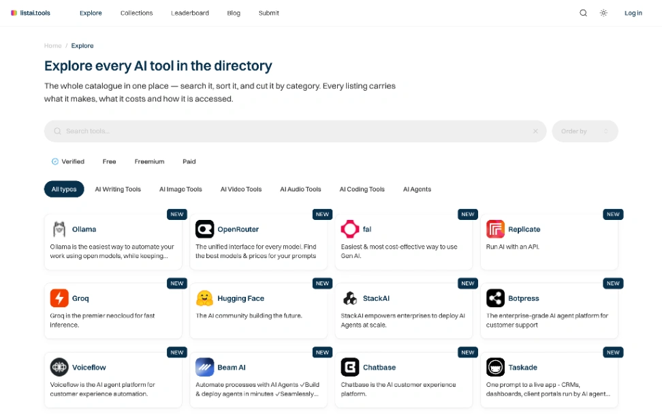Click the Voiceflow logo icon
The height and width of the screenshot is (414, 662).
coord(59,367)
